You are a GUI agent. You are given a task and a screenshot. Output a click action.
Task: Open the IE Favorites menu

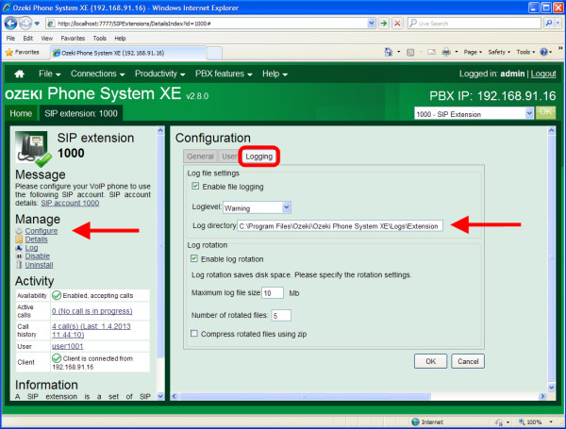(73, 39)
